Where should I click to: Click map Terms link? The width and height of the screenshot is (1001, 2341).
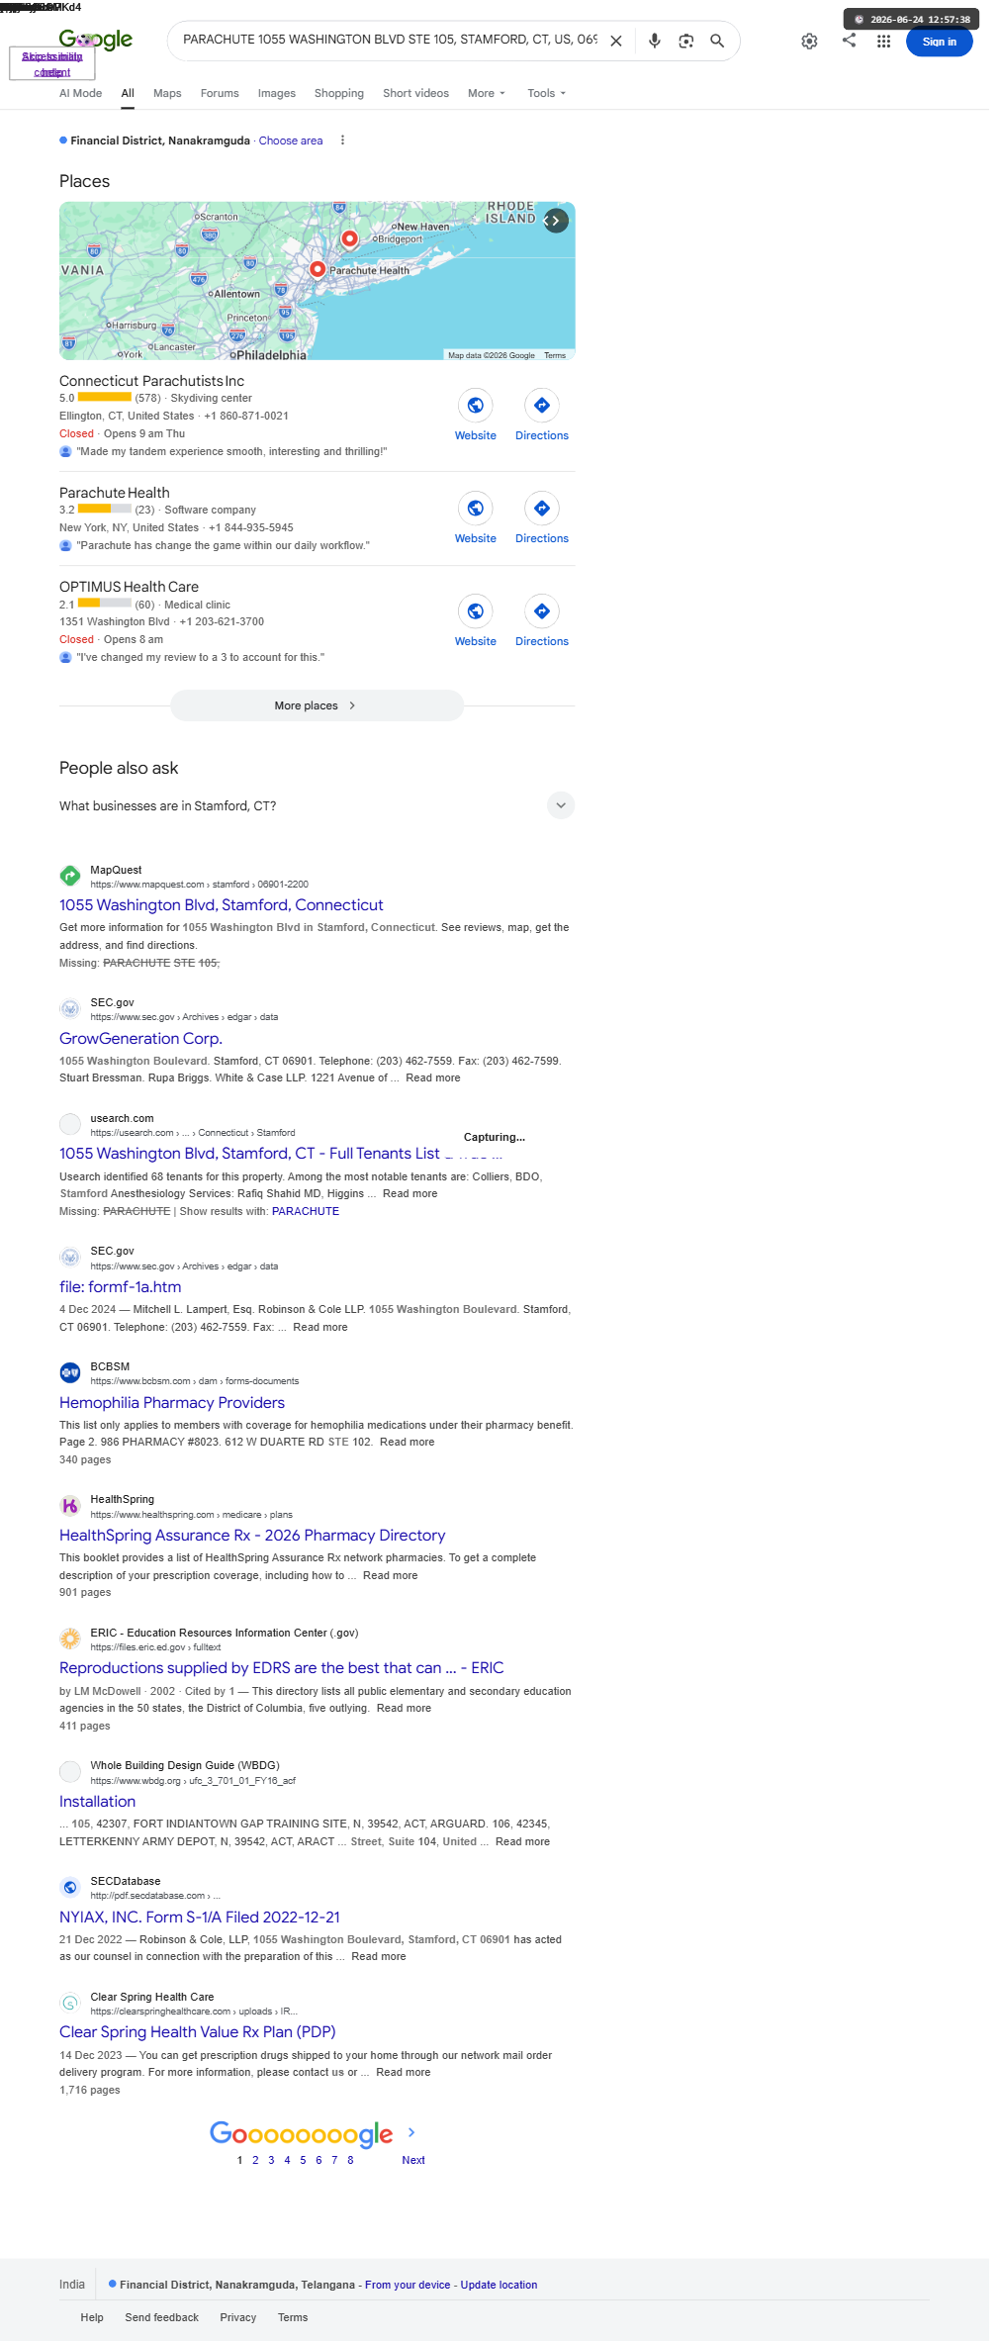tap(555, 355)
